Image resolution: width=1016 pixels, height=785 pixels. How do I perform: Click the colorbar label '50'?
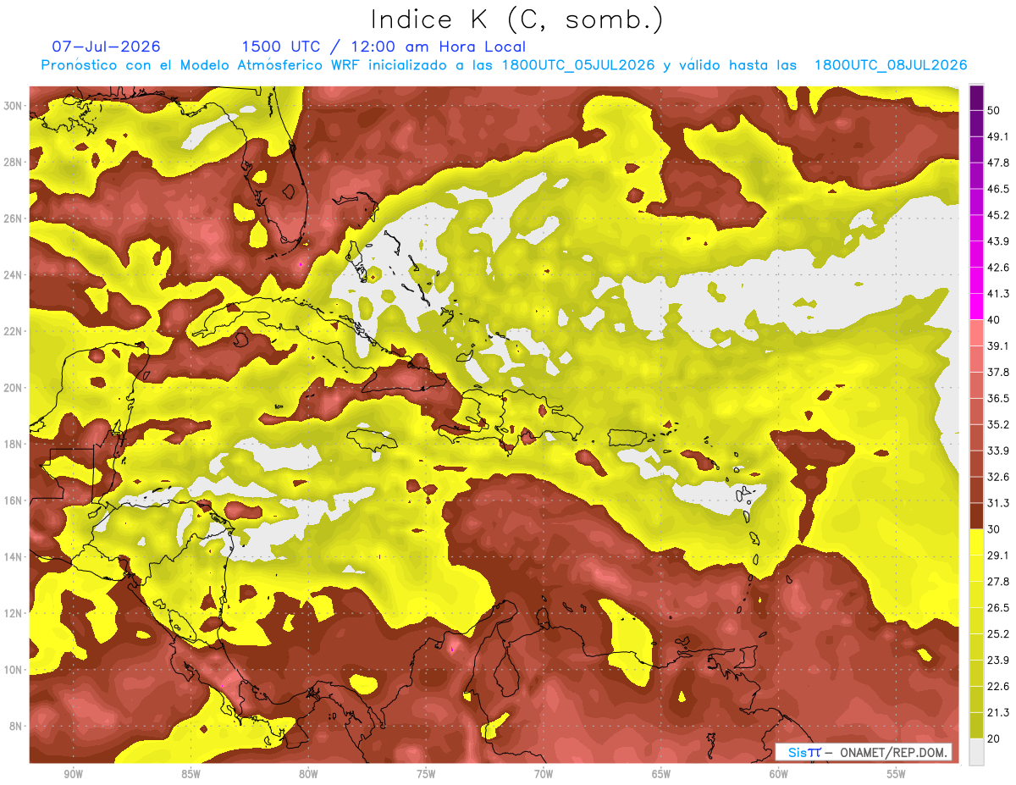(994, 110)
